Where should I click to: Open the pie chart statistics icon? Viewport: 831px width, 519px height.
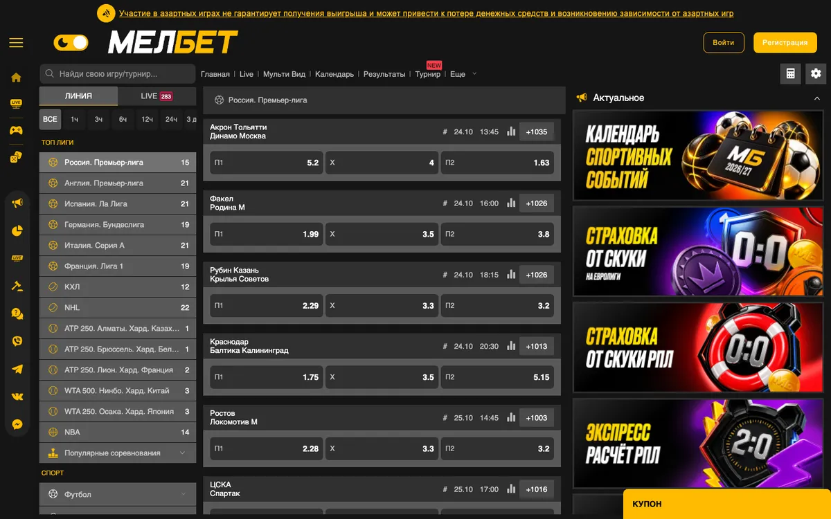pos(17,231)
